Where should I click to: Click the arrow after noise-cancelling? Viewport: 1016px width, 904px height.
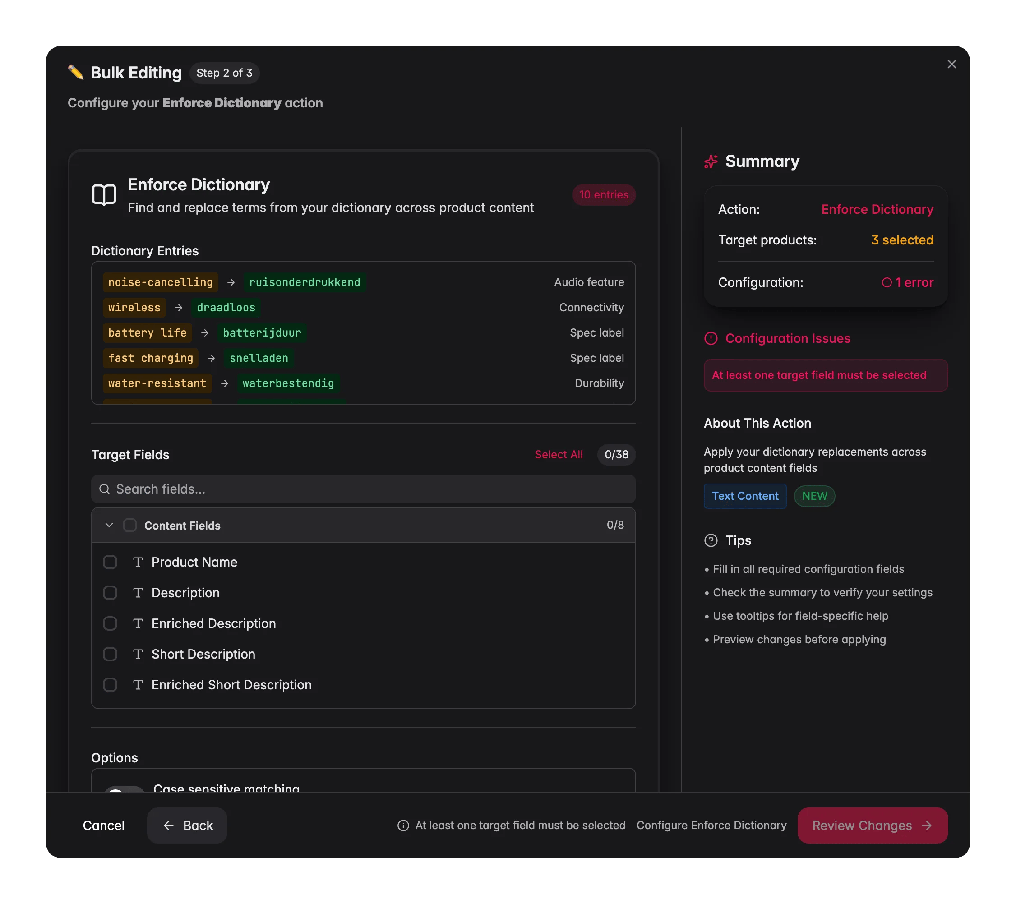(x=231, y=282)
